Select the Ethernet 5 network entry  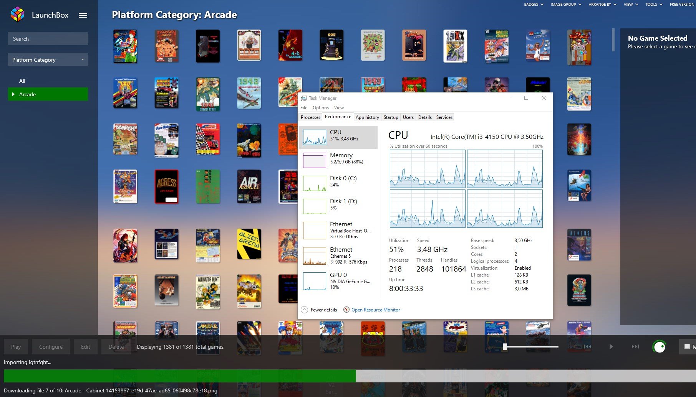point(338,255)
